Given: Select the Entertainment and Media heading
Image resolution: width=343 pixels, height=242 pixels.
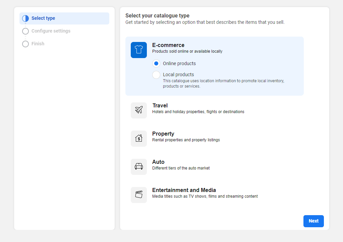Looking at the screenshot, I should pyautogui.click(x=184, y=190).
